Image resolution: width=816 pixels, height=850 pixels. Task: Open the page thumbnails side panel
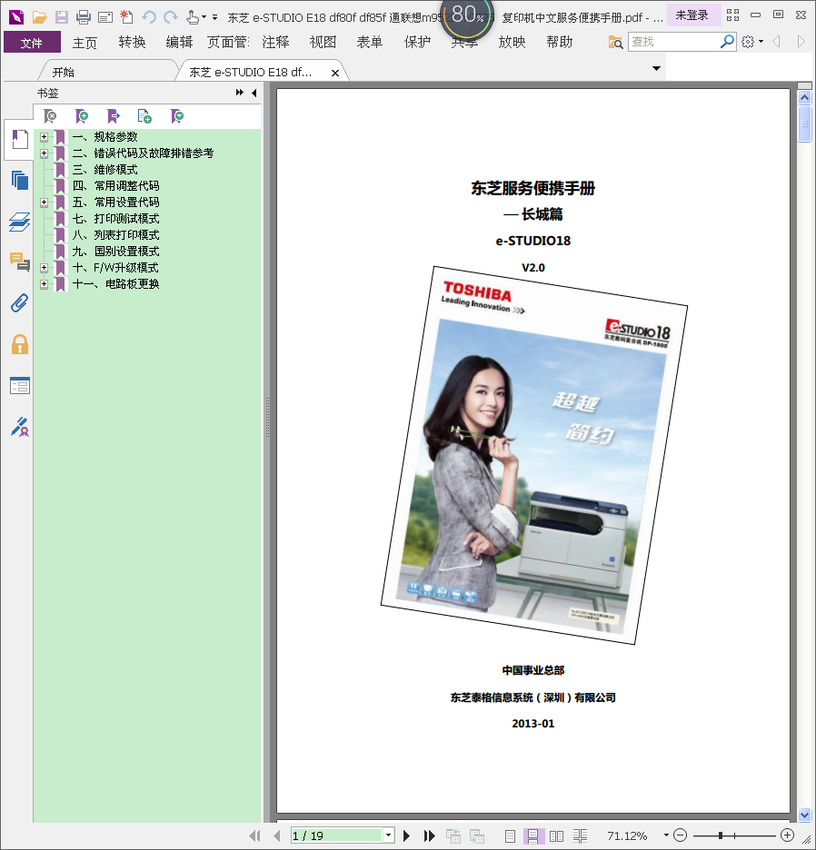pyautogui.click(x=19, y=180)
